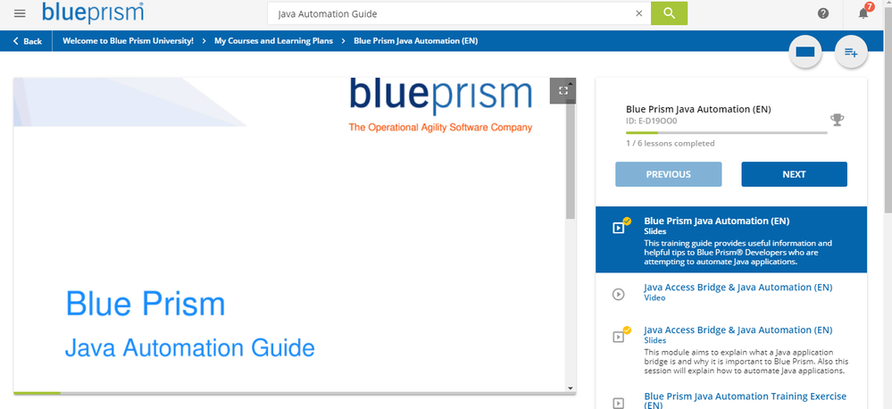Click the PREVIOUS lesson button

tap(669, 174)
